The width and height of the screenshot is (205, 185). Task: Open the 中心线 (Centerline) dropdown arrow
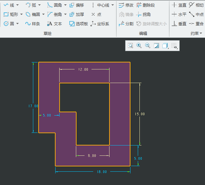[x=112, y=5]
